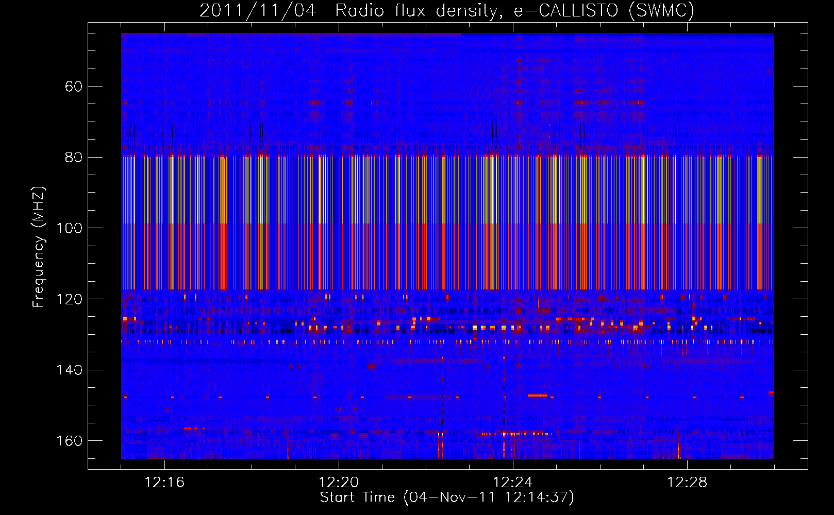Screen dimensions: 834x515
Task: Click the 60 frequency tick label
Action: pos(74,87)
